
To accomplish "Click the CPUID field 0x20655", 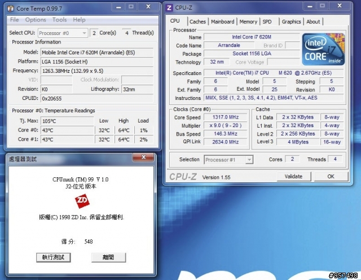I will coord(97,99).
